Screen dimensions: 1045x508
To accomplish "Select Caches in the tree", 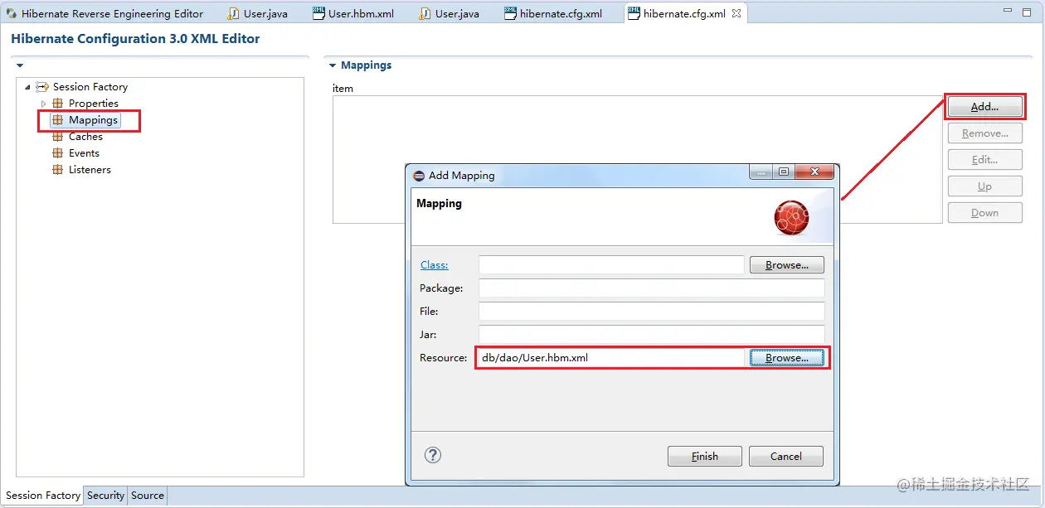I will 85,137.
